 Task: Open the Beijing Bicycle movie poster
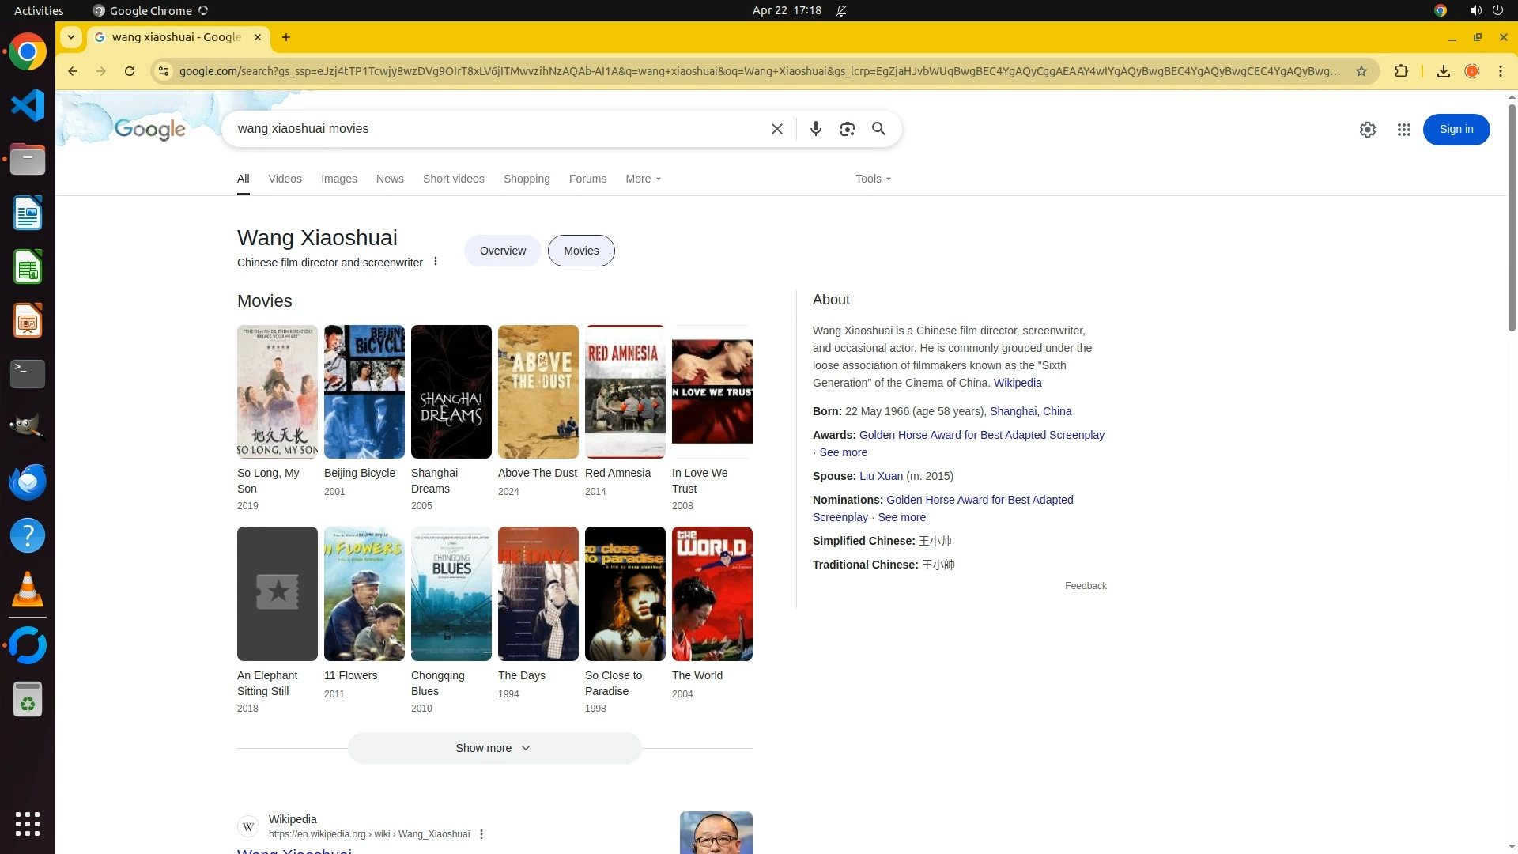tap(364, 391)
